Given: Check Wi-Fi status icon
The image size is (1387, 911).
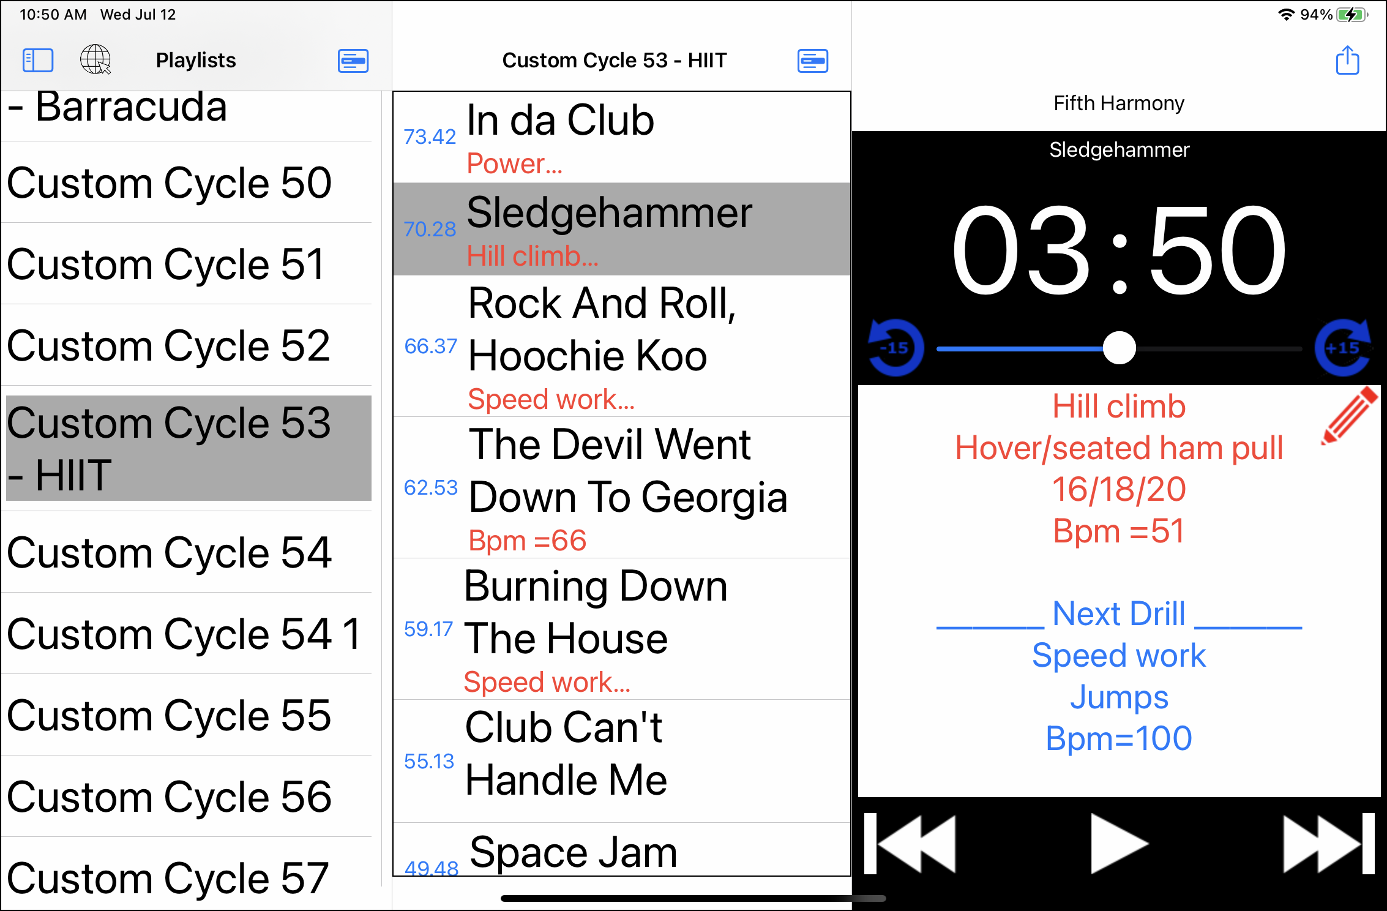Looking at the screenshot, I should click(1286, 15).
